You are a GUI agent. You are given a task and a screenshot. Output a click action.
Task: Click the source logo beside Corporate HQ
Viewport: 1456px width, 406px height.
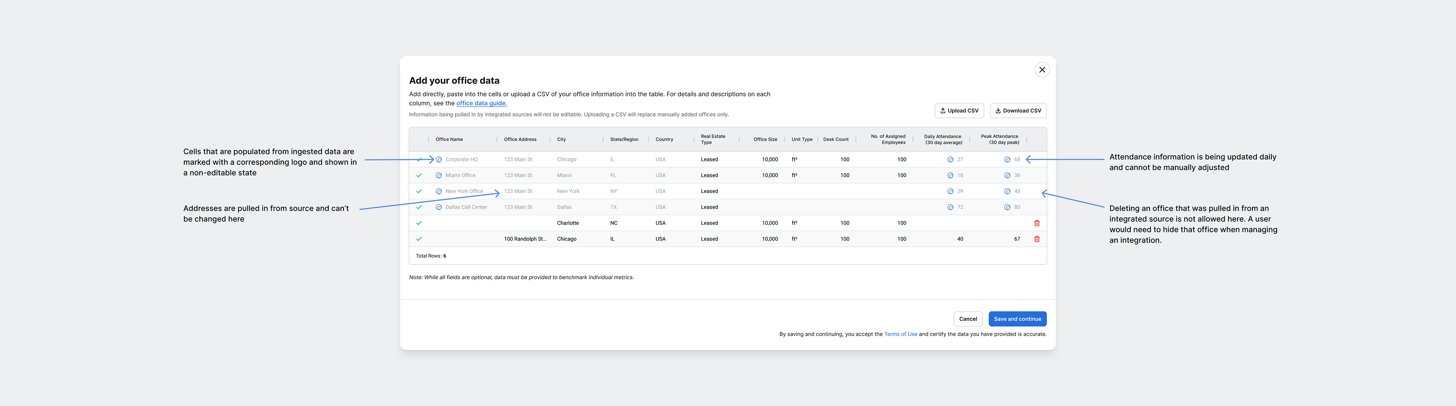439,160
